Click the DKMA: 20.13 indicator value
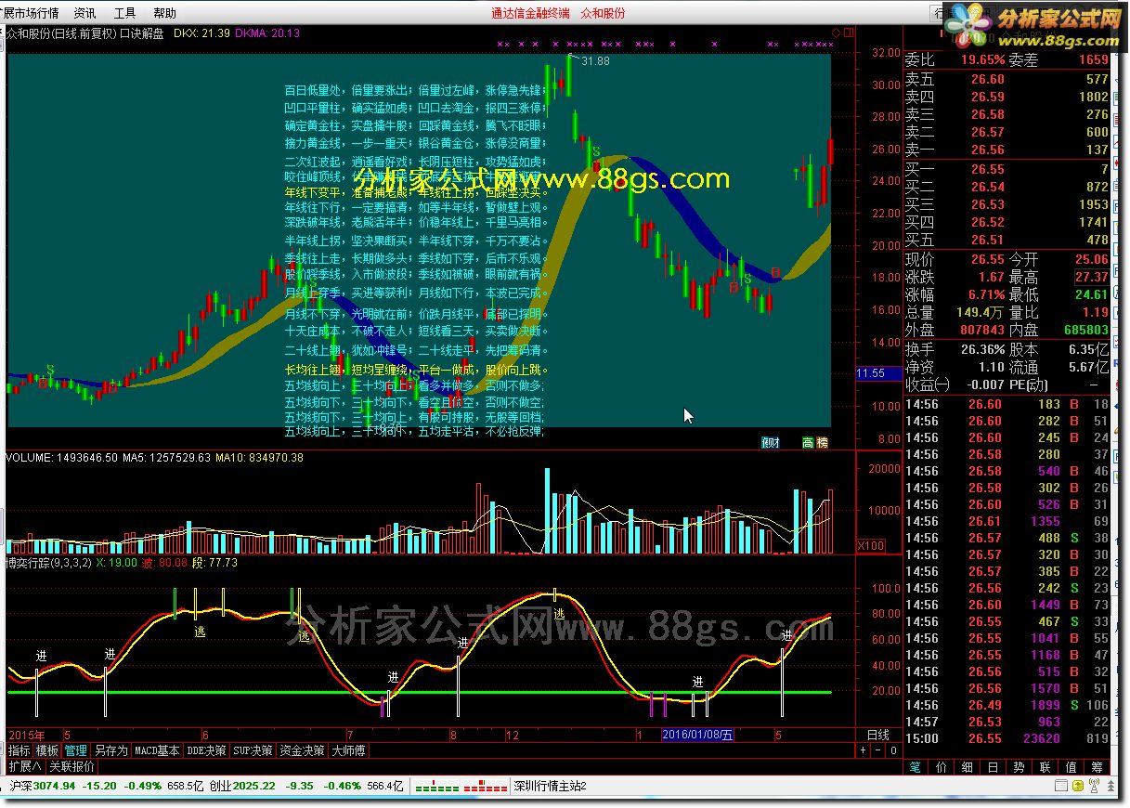 [267, 33]
